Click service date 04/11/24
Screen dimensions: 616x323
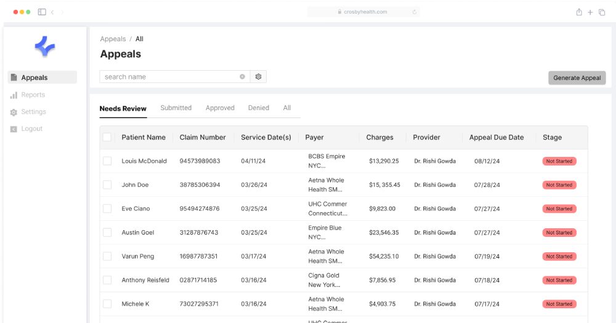[x=253, y=161]
